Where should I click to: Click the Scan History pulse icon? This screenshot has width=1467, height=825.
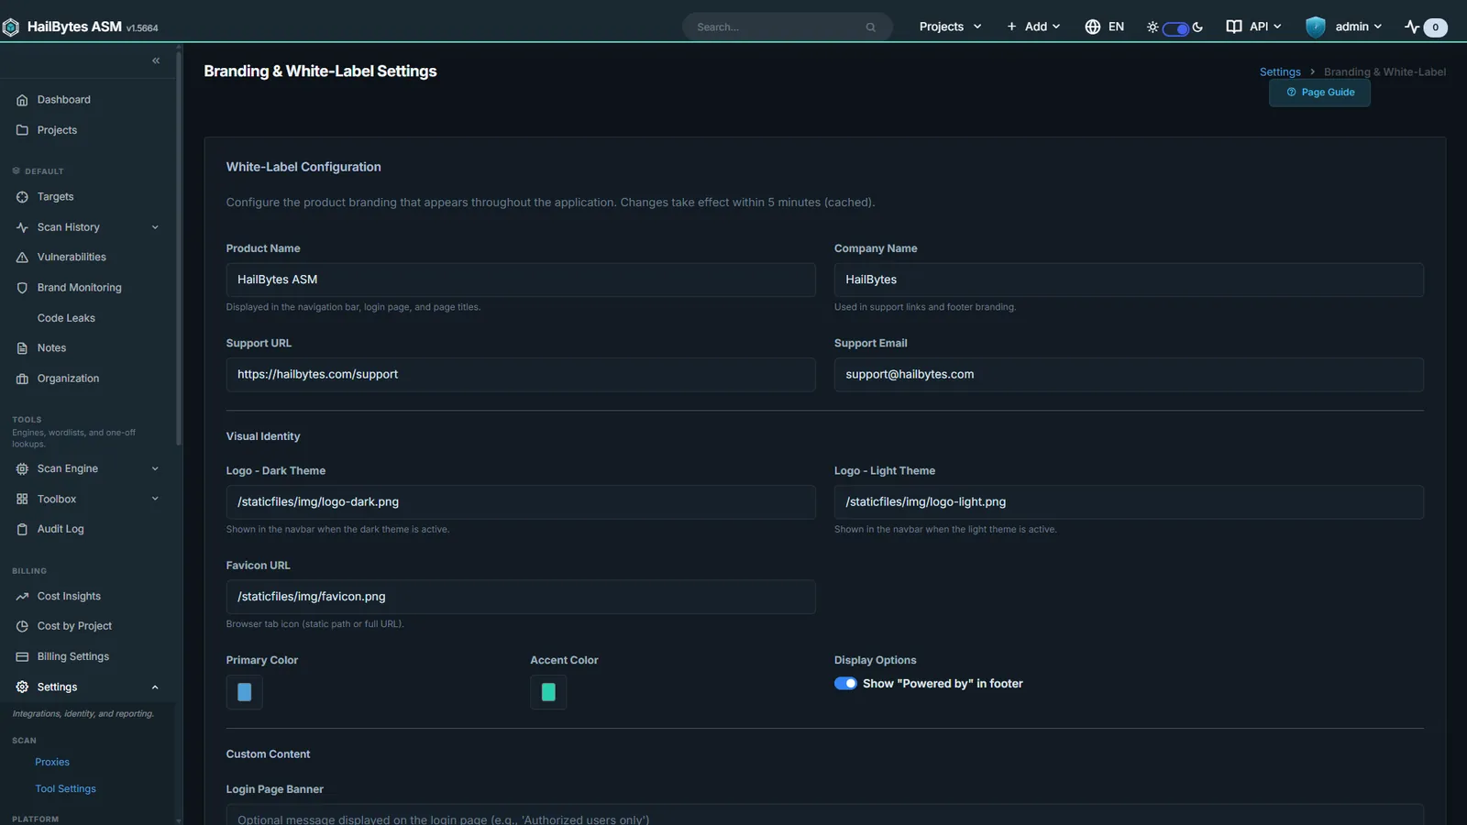click(22, 227)
